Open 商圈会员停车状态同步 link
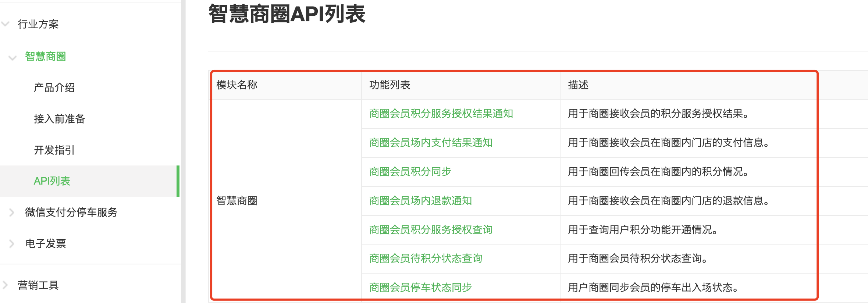 (x=420, y=288)
